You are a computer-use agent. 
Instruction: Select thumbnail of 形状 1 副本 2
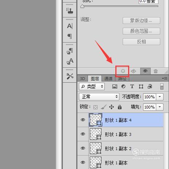(96, 148)
